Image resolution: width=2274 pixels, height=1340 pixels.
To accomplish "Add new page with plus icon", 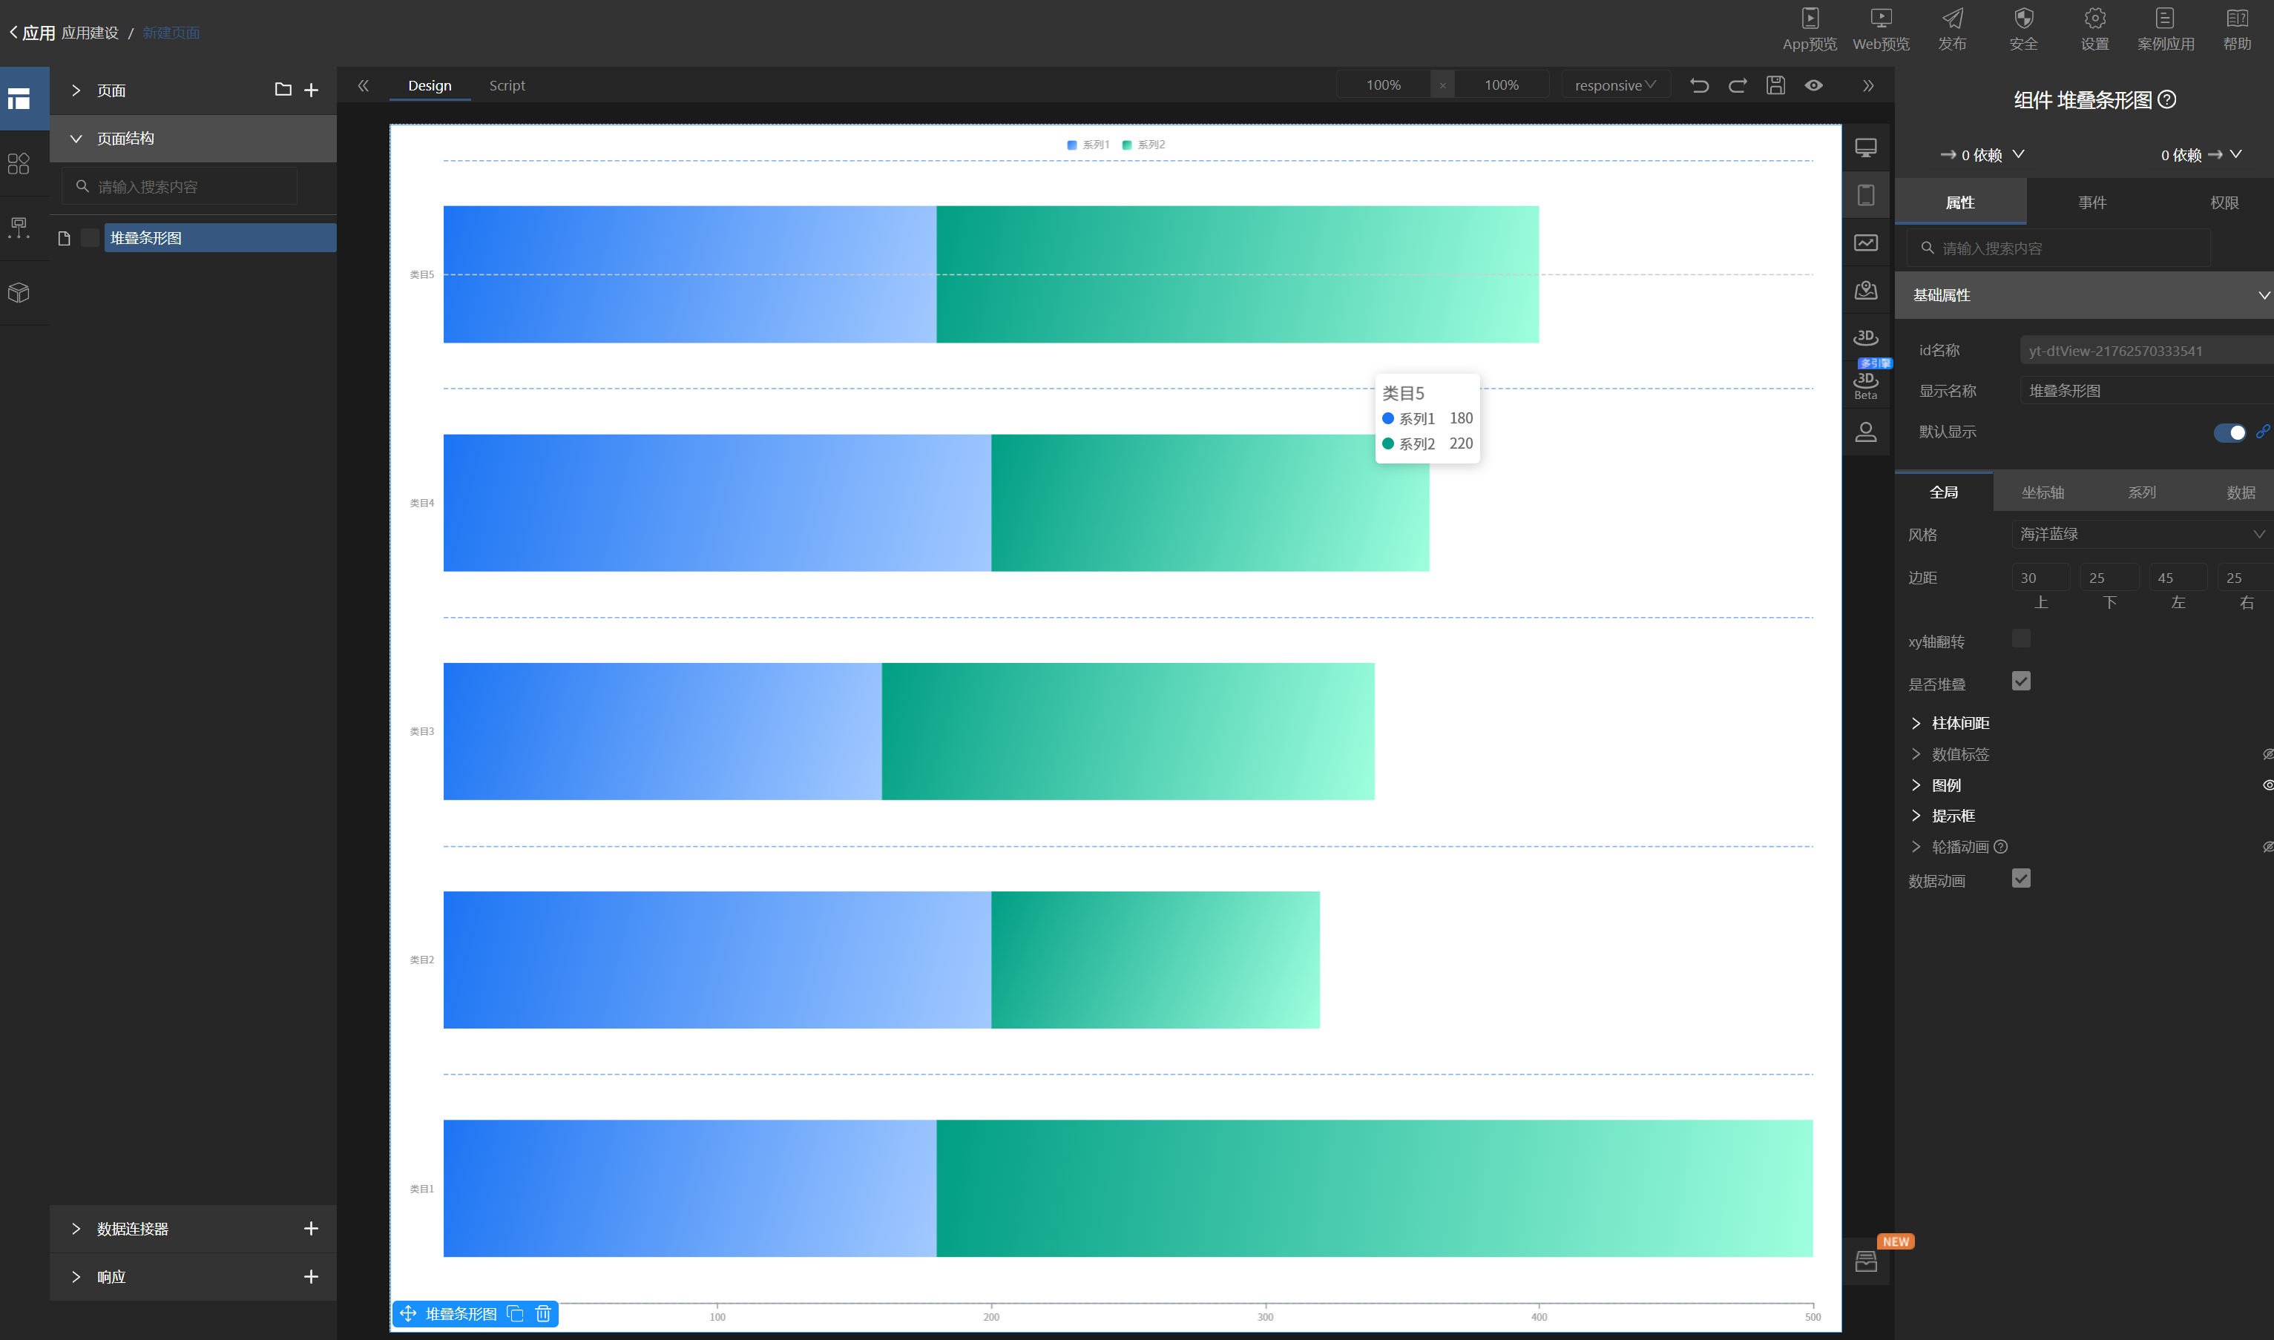I will pyautogui.click(x=311, y=90).
